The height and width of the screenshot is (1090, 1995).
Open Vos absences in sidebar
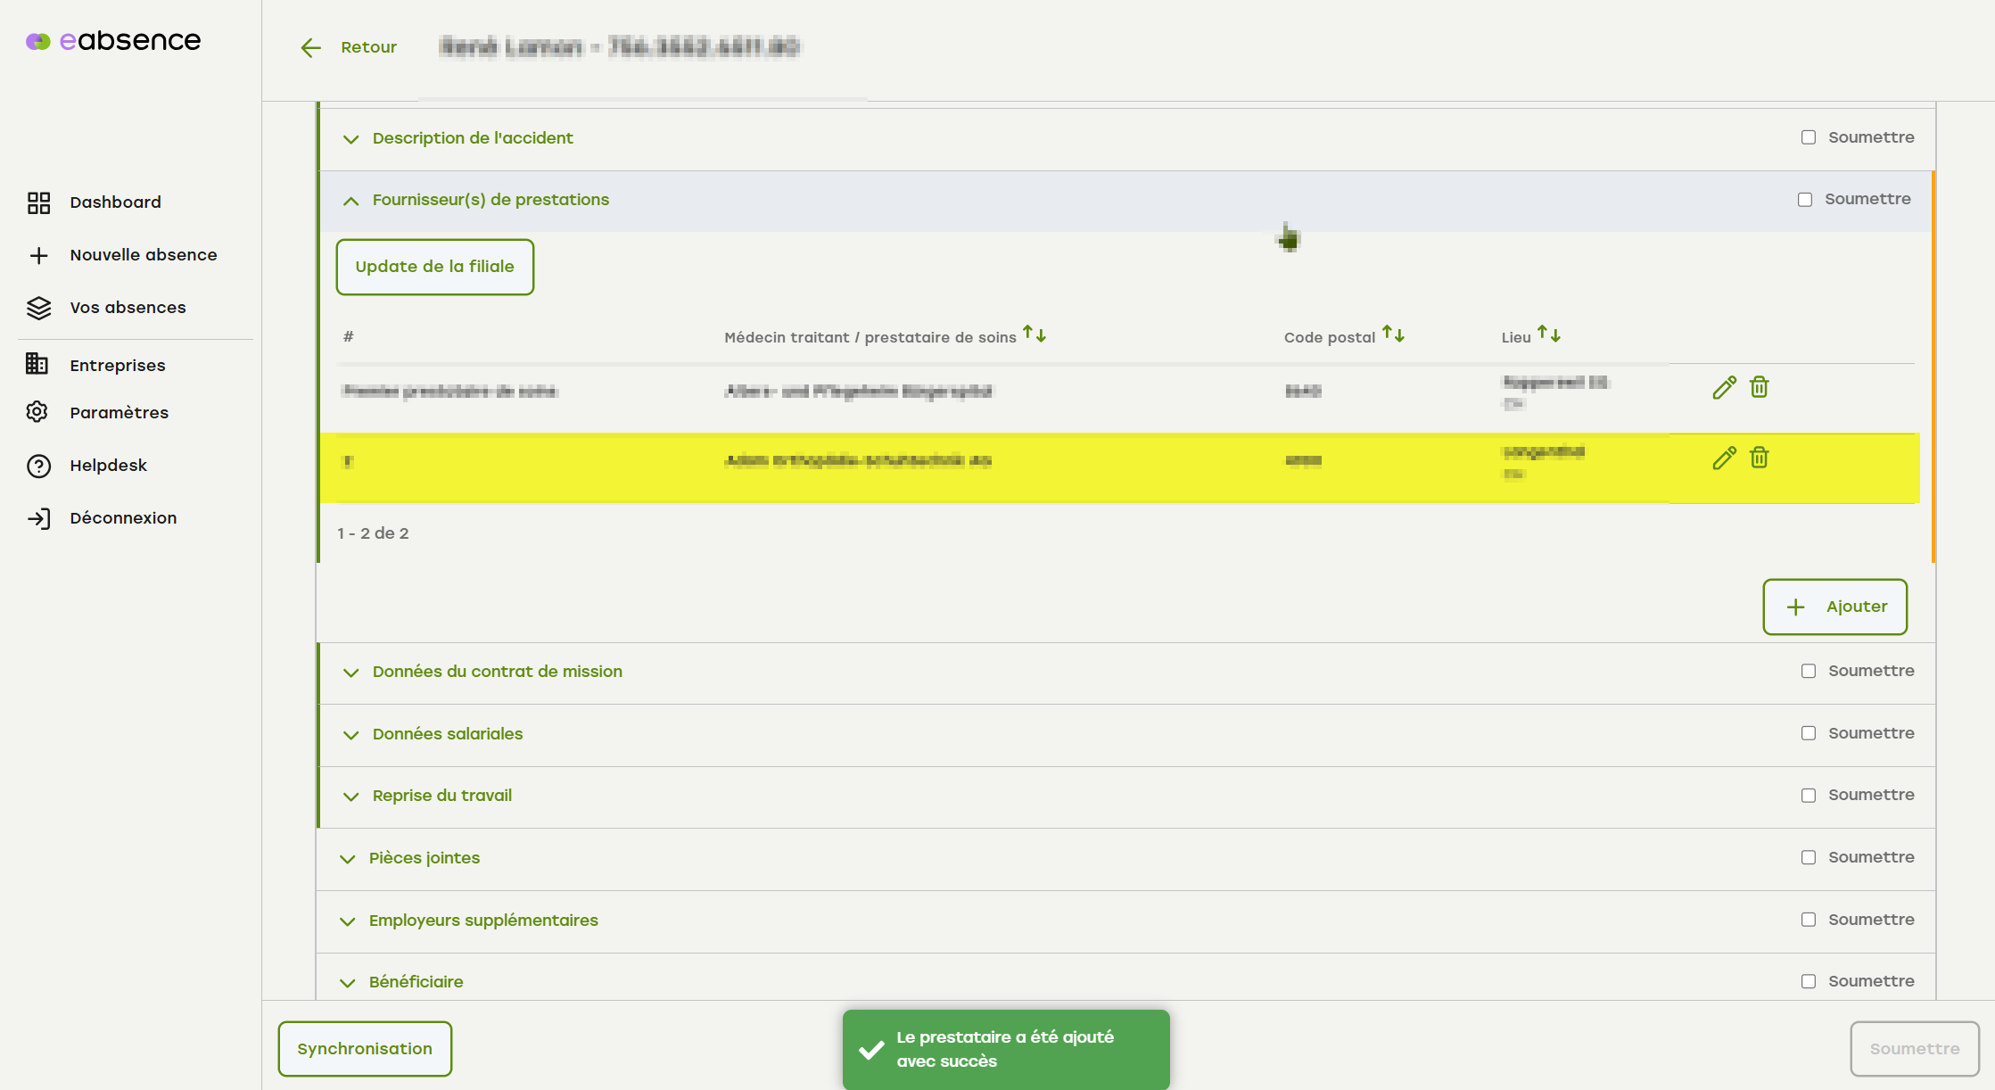pos(128,308)
